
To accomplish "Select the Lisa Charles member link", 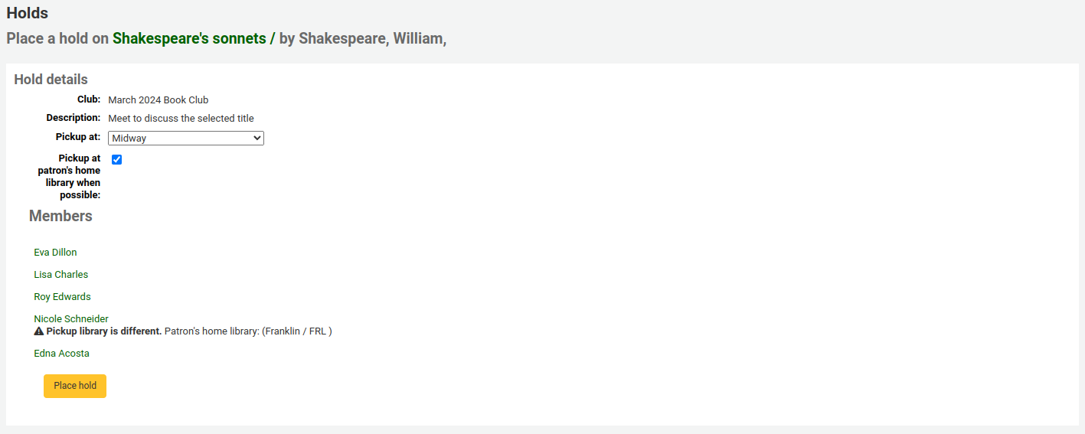I will [60, 275].
